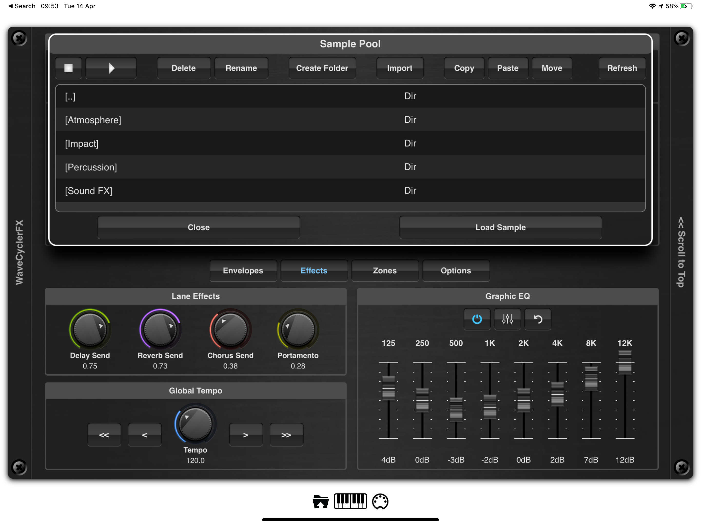Open the Atmosphere folder
Viewport: 701px width, 525px height.
tap(93, 120)
